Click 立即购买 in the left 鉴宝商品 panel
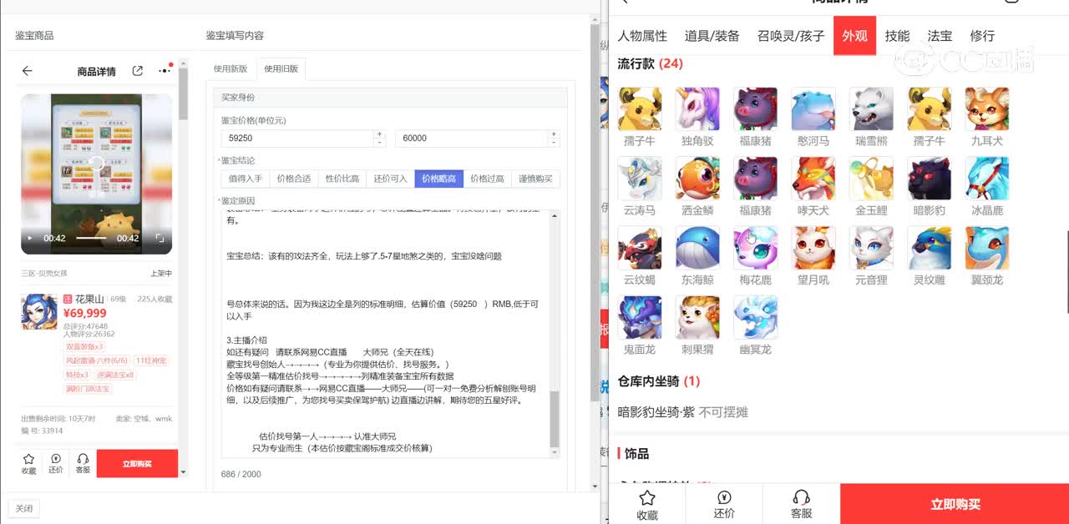The image size is (1069, 524). pyautogui.click(x=137, y=464)
